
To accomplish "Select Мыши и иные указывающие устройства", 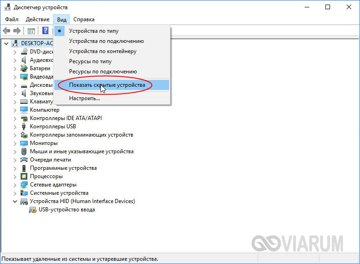I will click(82, 151).
